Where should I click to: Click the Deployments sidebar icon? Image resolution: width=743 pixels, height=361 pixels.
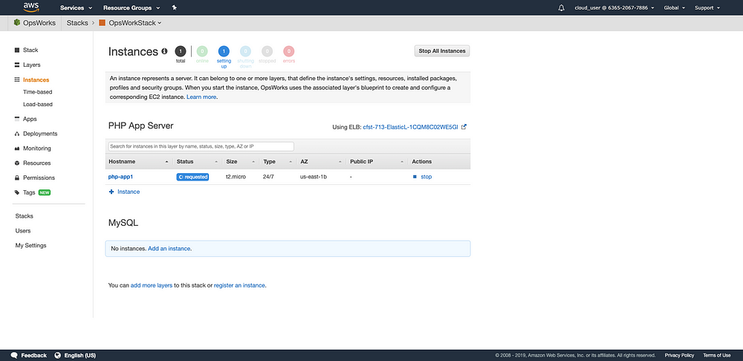tap(17, 134)
